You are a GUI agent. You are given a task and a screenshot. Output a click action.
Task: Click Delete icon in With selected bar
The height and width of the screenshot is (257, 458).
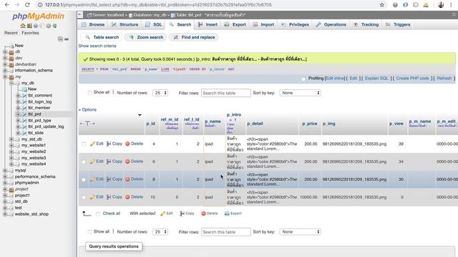pyautogui.click(x=203, y=213)
